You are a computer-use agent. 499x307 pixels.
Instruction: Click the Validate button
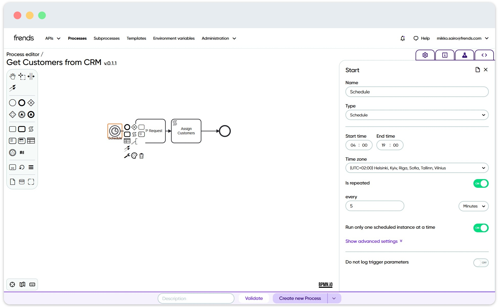click(254, 298)
